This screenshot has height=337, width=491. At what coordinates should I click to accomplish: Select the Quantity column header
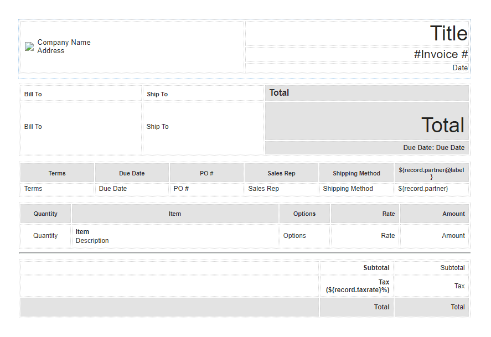point(45,214)
